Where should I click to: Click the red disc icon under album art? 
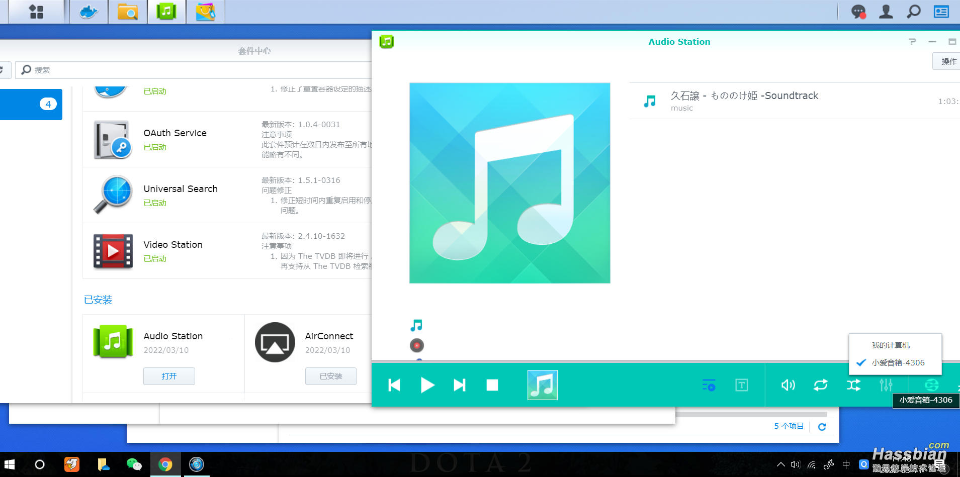point(417,345)
